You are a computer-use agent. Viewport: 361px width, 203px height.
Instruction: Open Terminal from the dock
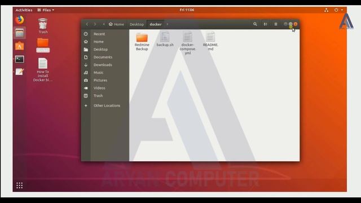pyautogui.click(x=20, y=59)
